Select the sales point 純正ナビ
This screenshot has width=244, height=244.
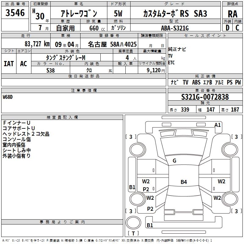coord(177,49)
